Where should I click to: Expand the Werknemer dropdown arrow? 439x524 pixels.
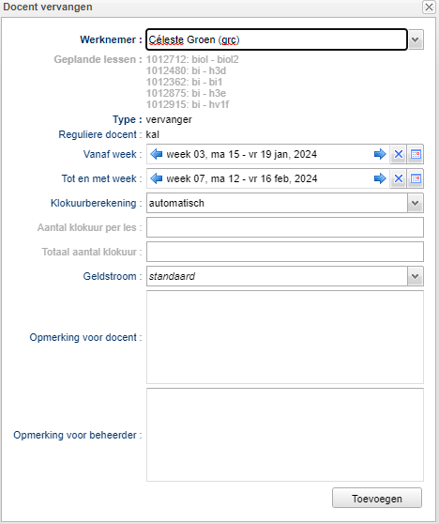(416, 39)
